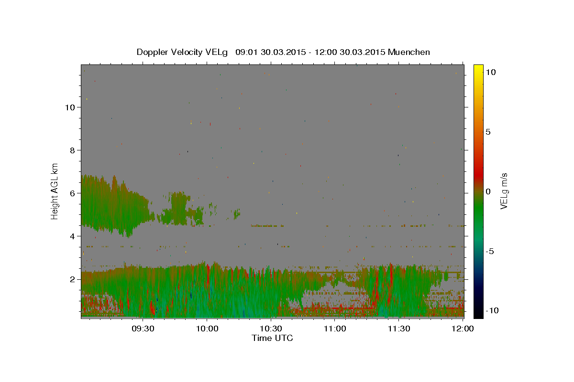Click the 11:30 time tick label
The image size is (574, 382).
tap(399, 329)
